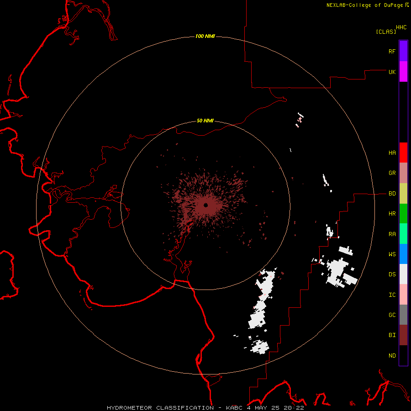Screen dimensions: 411x411
Task: Select the GR legend color block
Action: 403,173
